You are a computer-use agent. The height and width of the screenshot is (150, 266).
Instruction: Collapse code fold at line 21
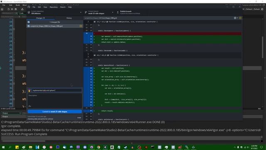(x=14, y=29)
